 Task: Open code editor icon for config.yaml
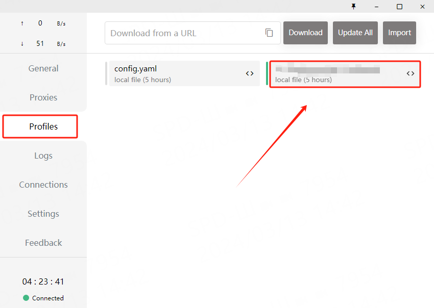[x=250, y=73]
